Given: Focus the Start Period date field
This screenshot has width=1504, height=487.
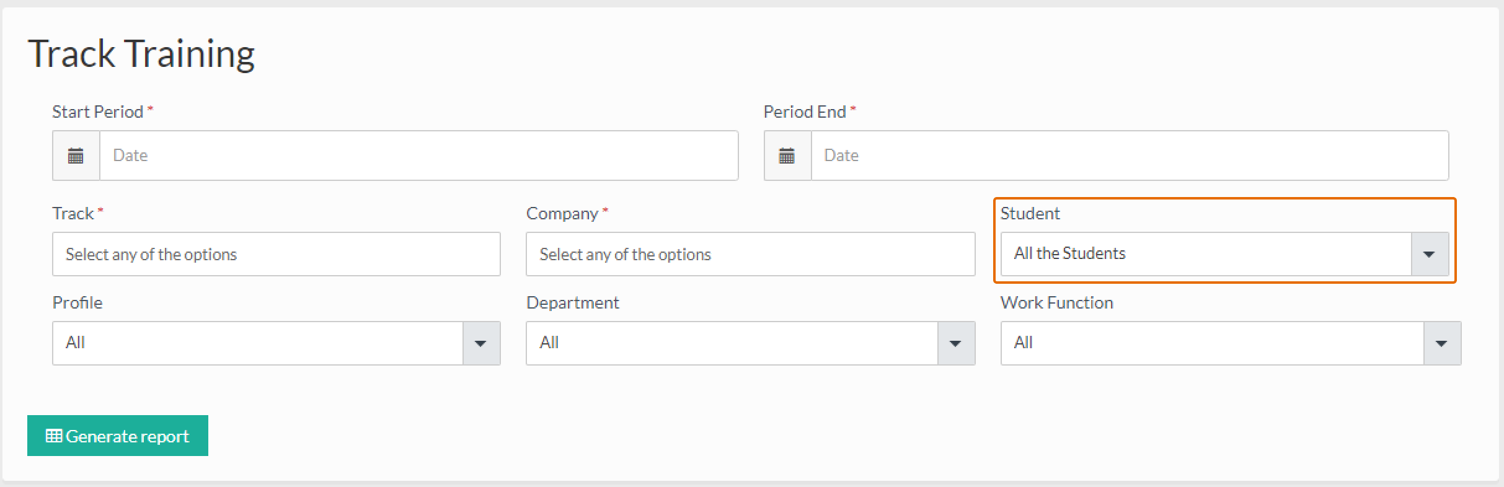Looking at the screenshot, I should pyautogui.click(x=418, y=156).
